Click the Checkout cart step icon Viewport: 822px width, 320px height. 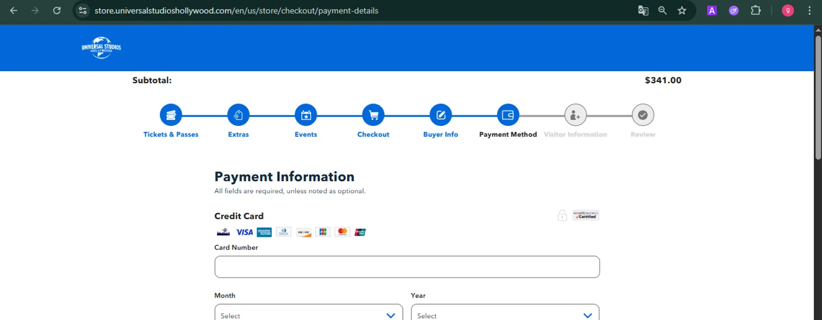click(x=373, y=115)
